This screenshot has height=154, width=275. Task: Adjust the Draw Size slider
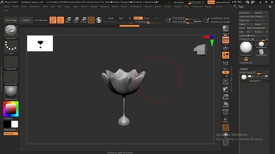tap(187, 21)
